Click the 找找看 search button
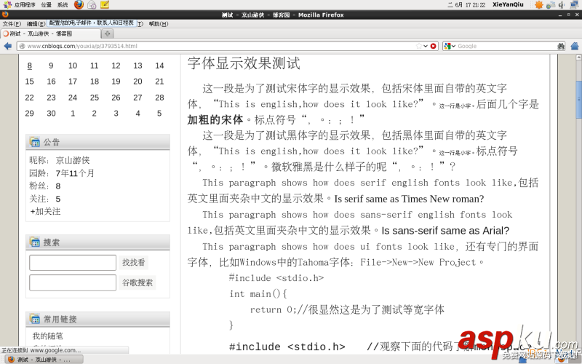The width and height of the screenshot is (582, 364). (134, 263)
